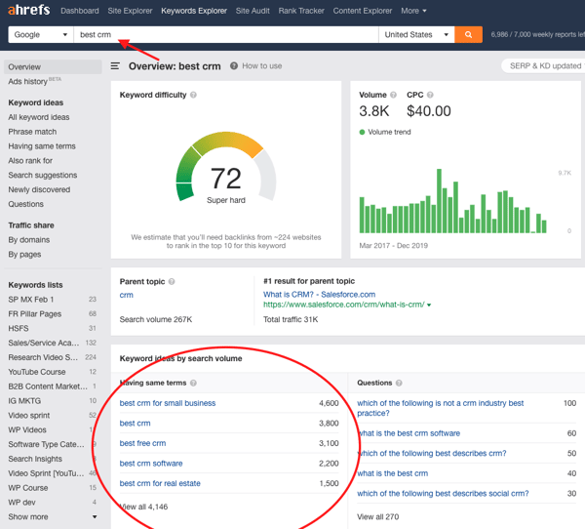This screenshot has width=585, height=529.
Task: Click the orange search magnifier button
Action: 469,34
